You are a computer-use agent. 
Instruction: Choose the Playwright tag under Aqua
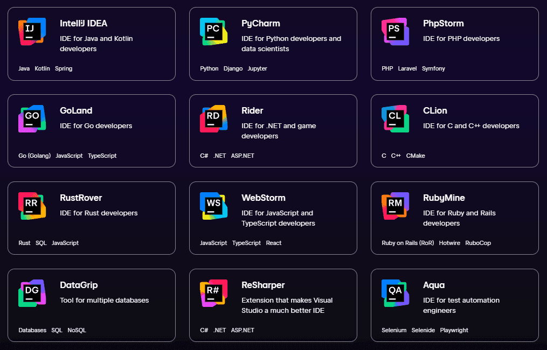coord(454,331)
